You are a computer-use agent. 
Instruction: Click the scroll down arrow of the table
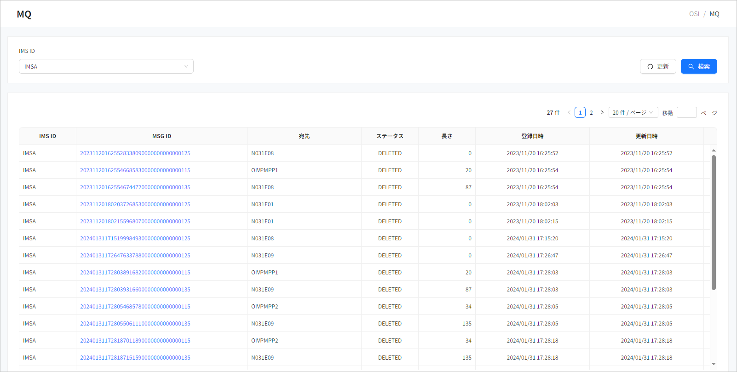[714, 364]
